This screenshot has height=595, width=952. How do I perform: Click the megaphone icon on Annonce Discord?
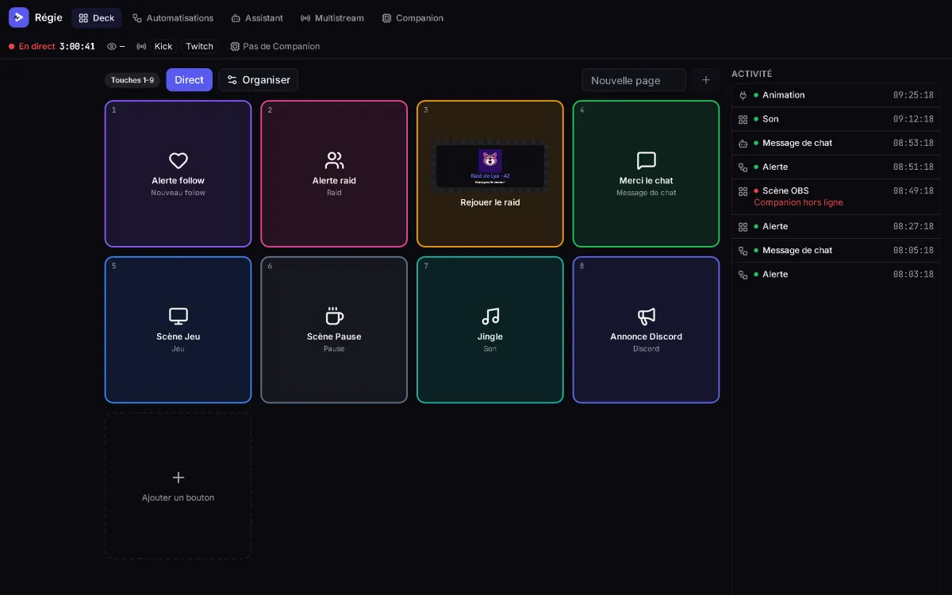647,317
